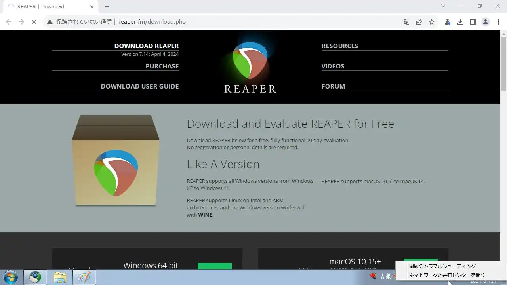Screen dimensions: 507x285
Task: Click 'Download and Evaluate REAPER for Free' heading
Action: [x=290, y=124]
